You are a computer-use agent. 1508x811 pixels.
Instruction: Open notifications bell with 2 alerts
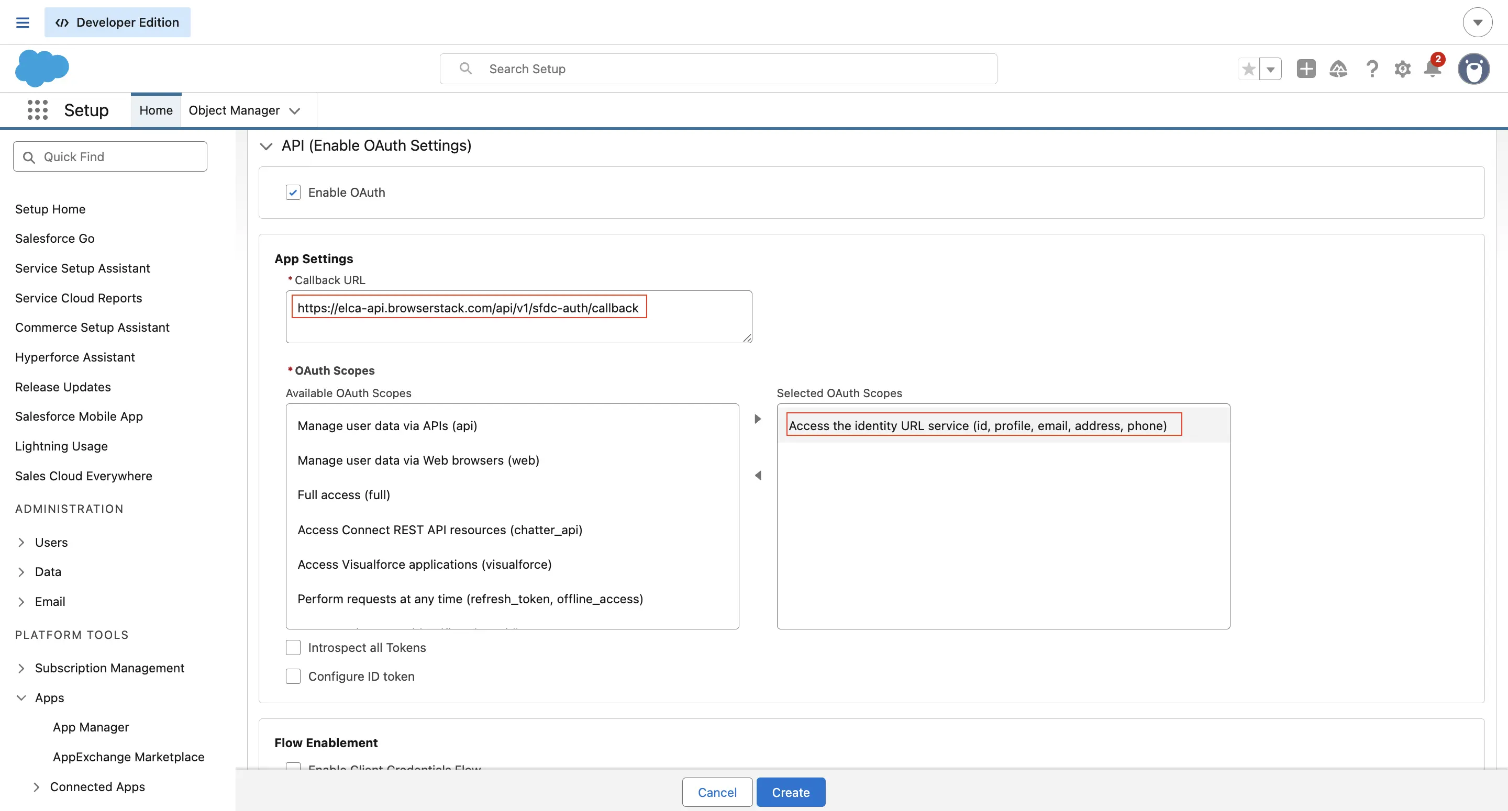pos(1433,69)
